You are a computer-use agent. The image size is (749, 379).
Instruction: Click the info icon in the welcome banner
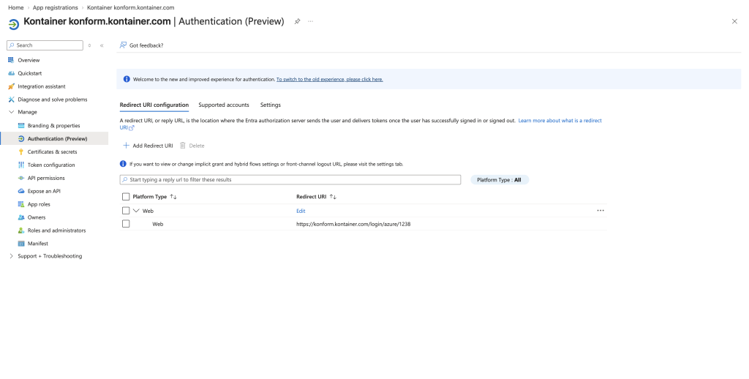[x=127, y=79]
